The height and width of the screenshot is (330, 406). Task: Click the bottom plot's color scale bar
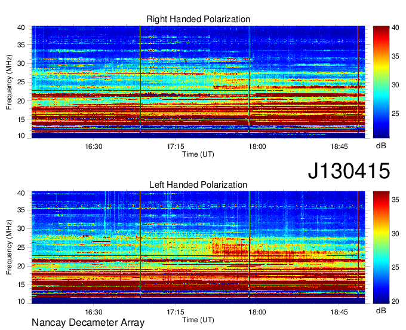(x=381, y=247)
